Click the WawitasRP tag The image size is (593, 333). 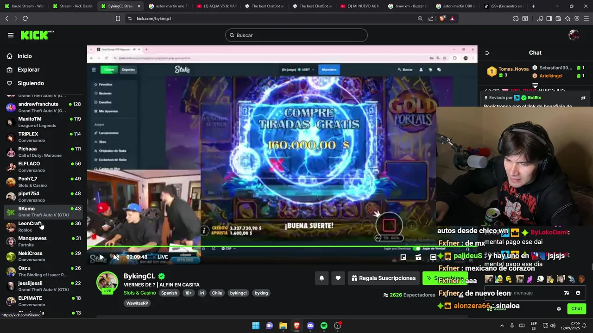tap(137, 303)
